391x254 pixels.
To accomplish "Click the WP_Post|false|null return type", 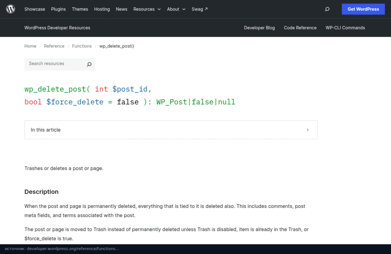I will 196,102.
